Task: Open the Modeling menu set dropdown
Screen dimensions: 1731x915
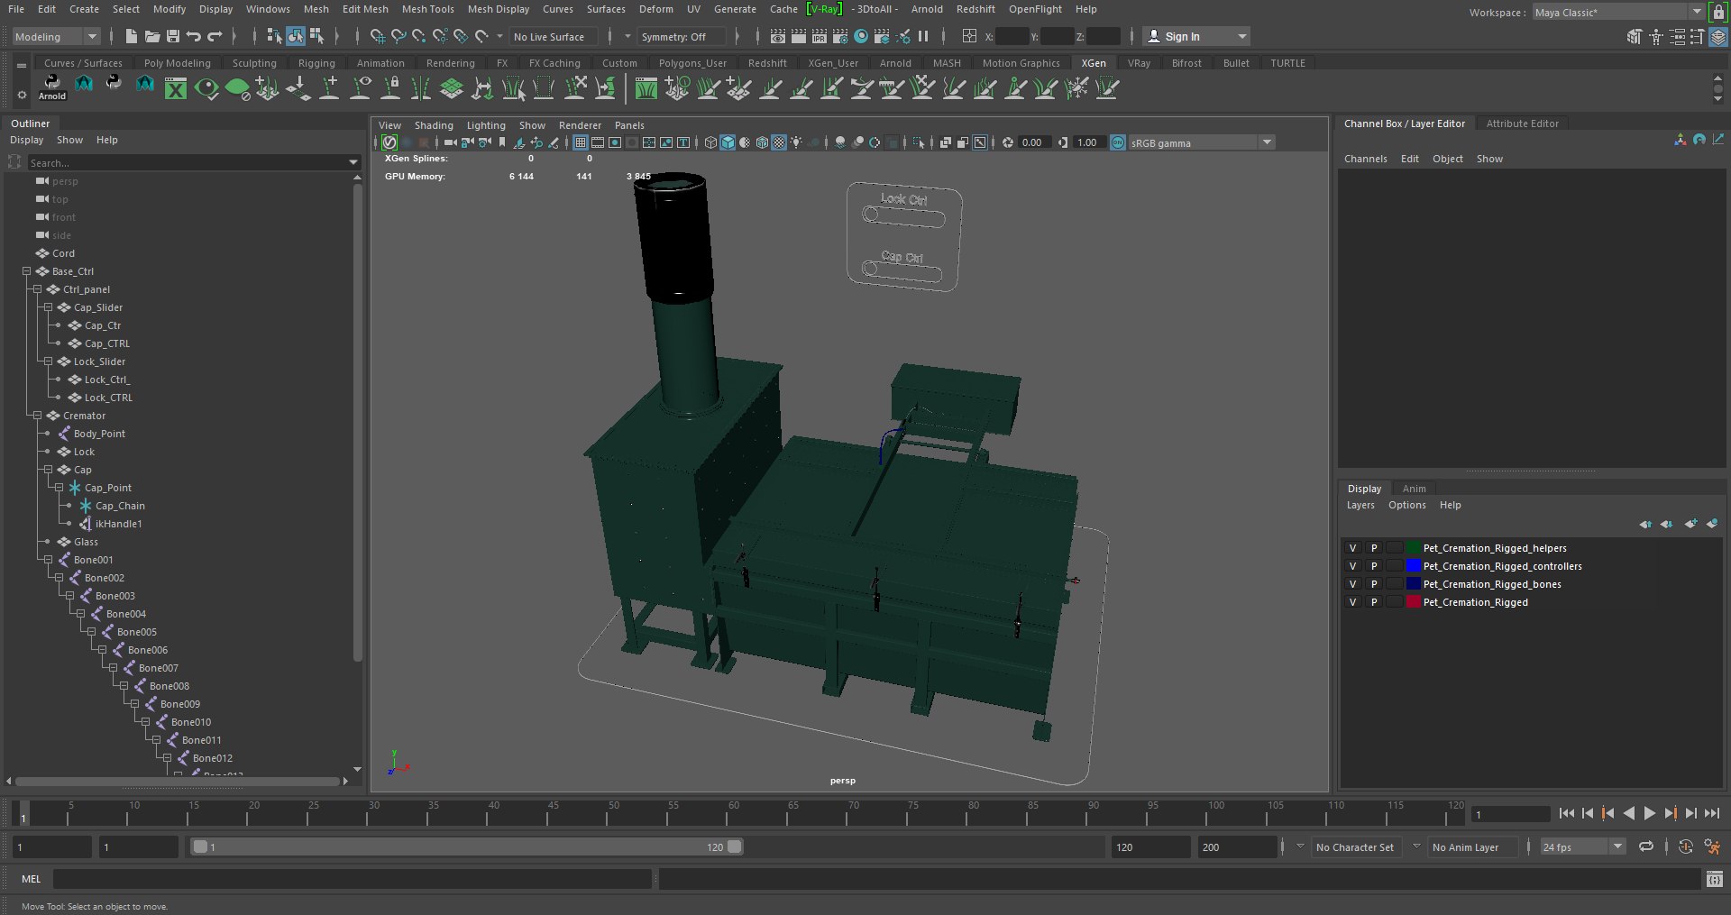Action: click(56, 36)
